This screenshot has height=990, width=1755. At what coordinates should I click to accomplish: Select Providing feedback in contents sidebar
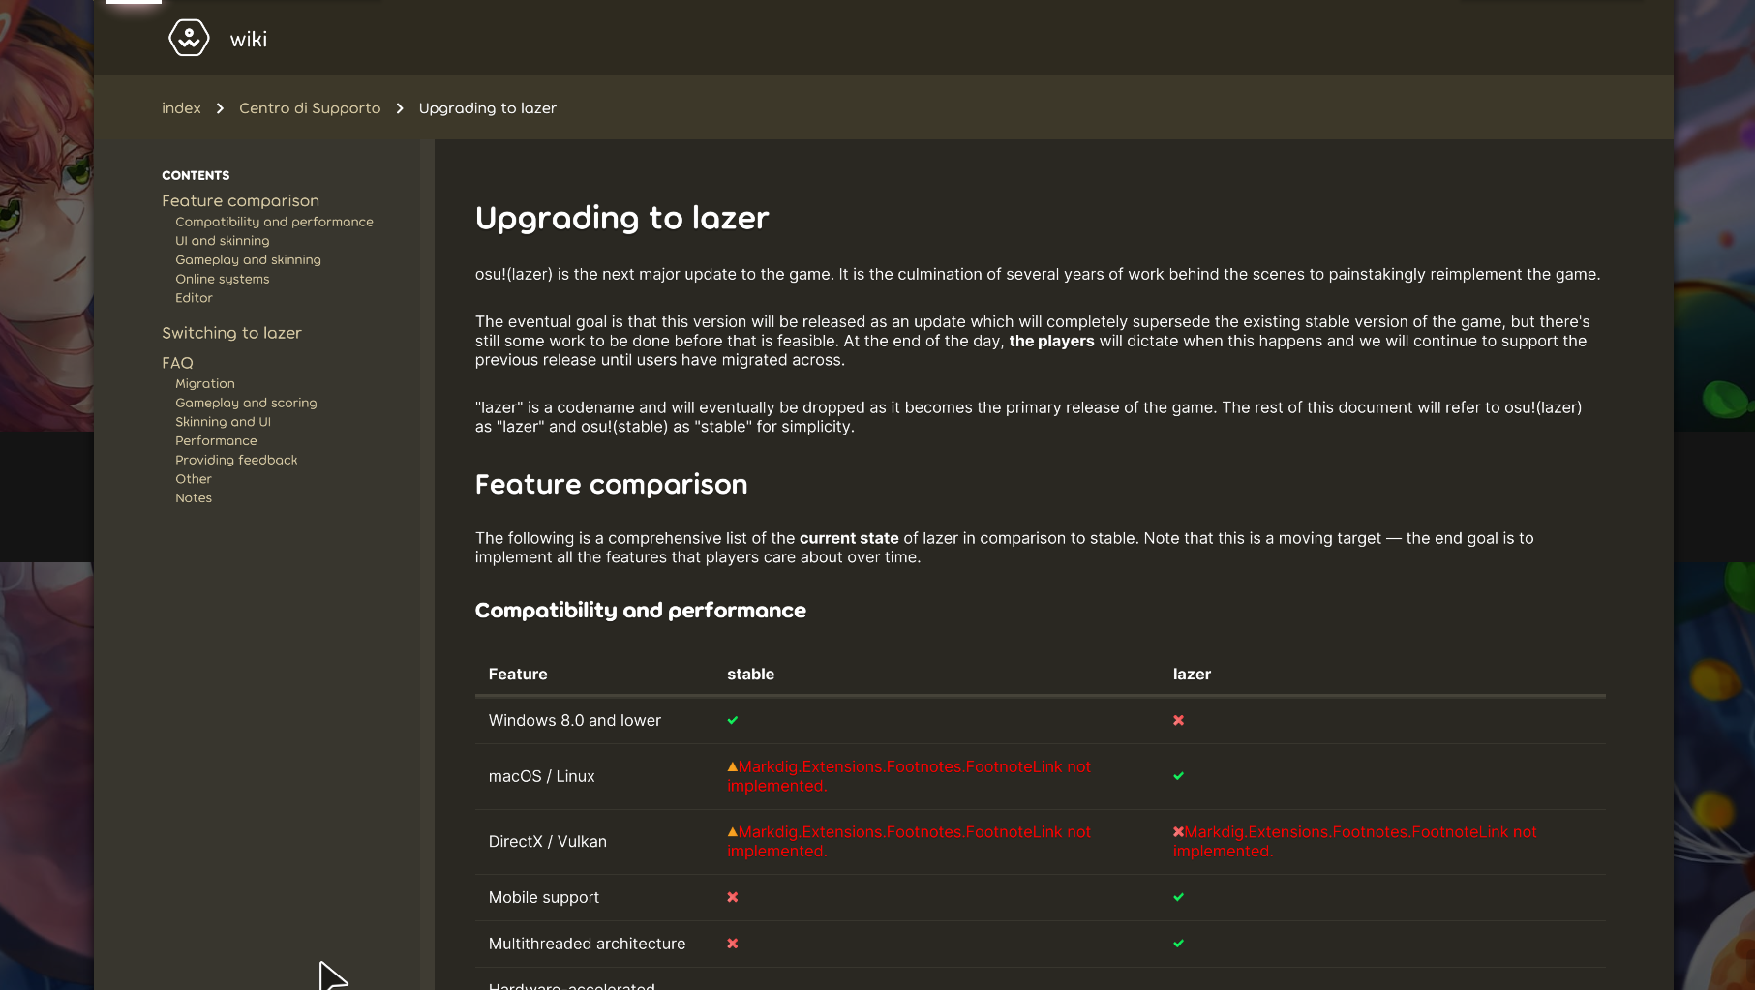236,460
